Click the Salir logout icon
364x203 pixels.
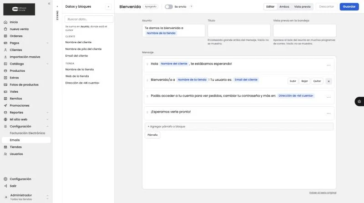click(x=5, y=186)
